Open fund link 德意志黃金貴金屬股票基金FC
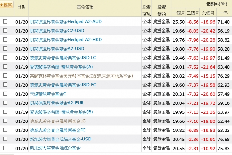The image size is (232, 155). [58, 130]
